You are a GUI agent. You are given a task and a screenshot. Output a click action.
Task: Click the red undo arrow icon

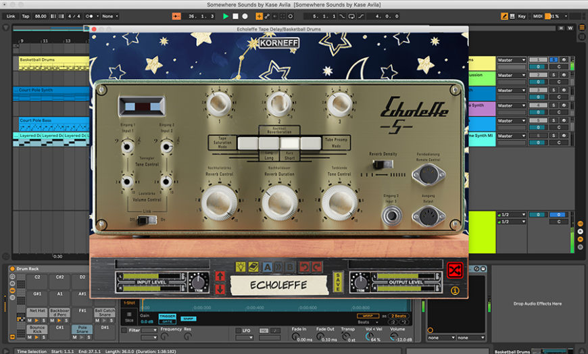[x=303, y=267]
